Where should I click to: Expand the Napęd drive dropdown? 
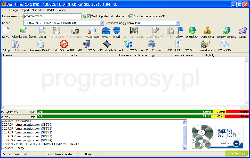point(102,23)
